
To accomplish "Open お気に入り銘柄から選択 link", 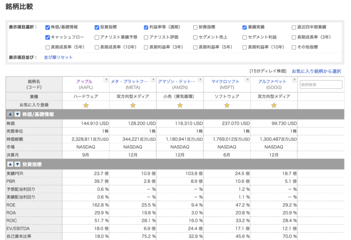I will pyautogui.click(x=316, y=71).
